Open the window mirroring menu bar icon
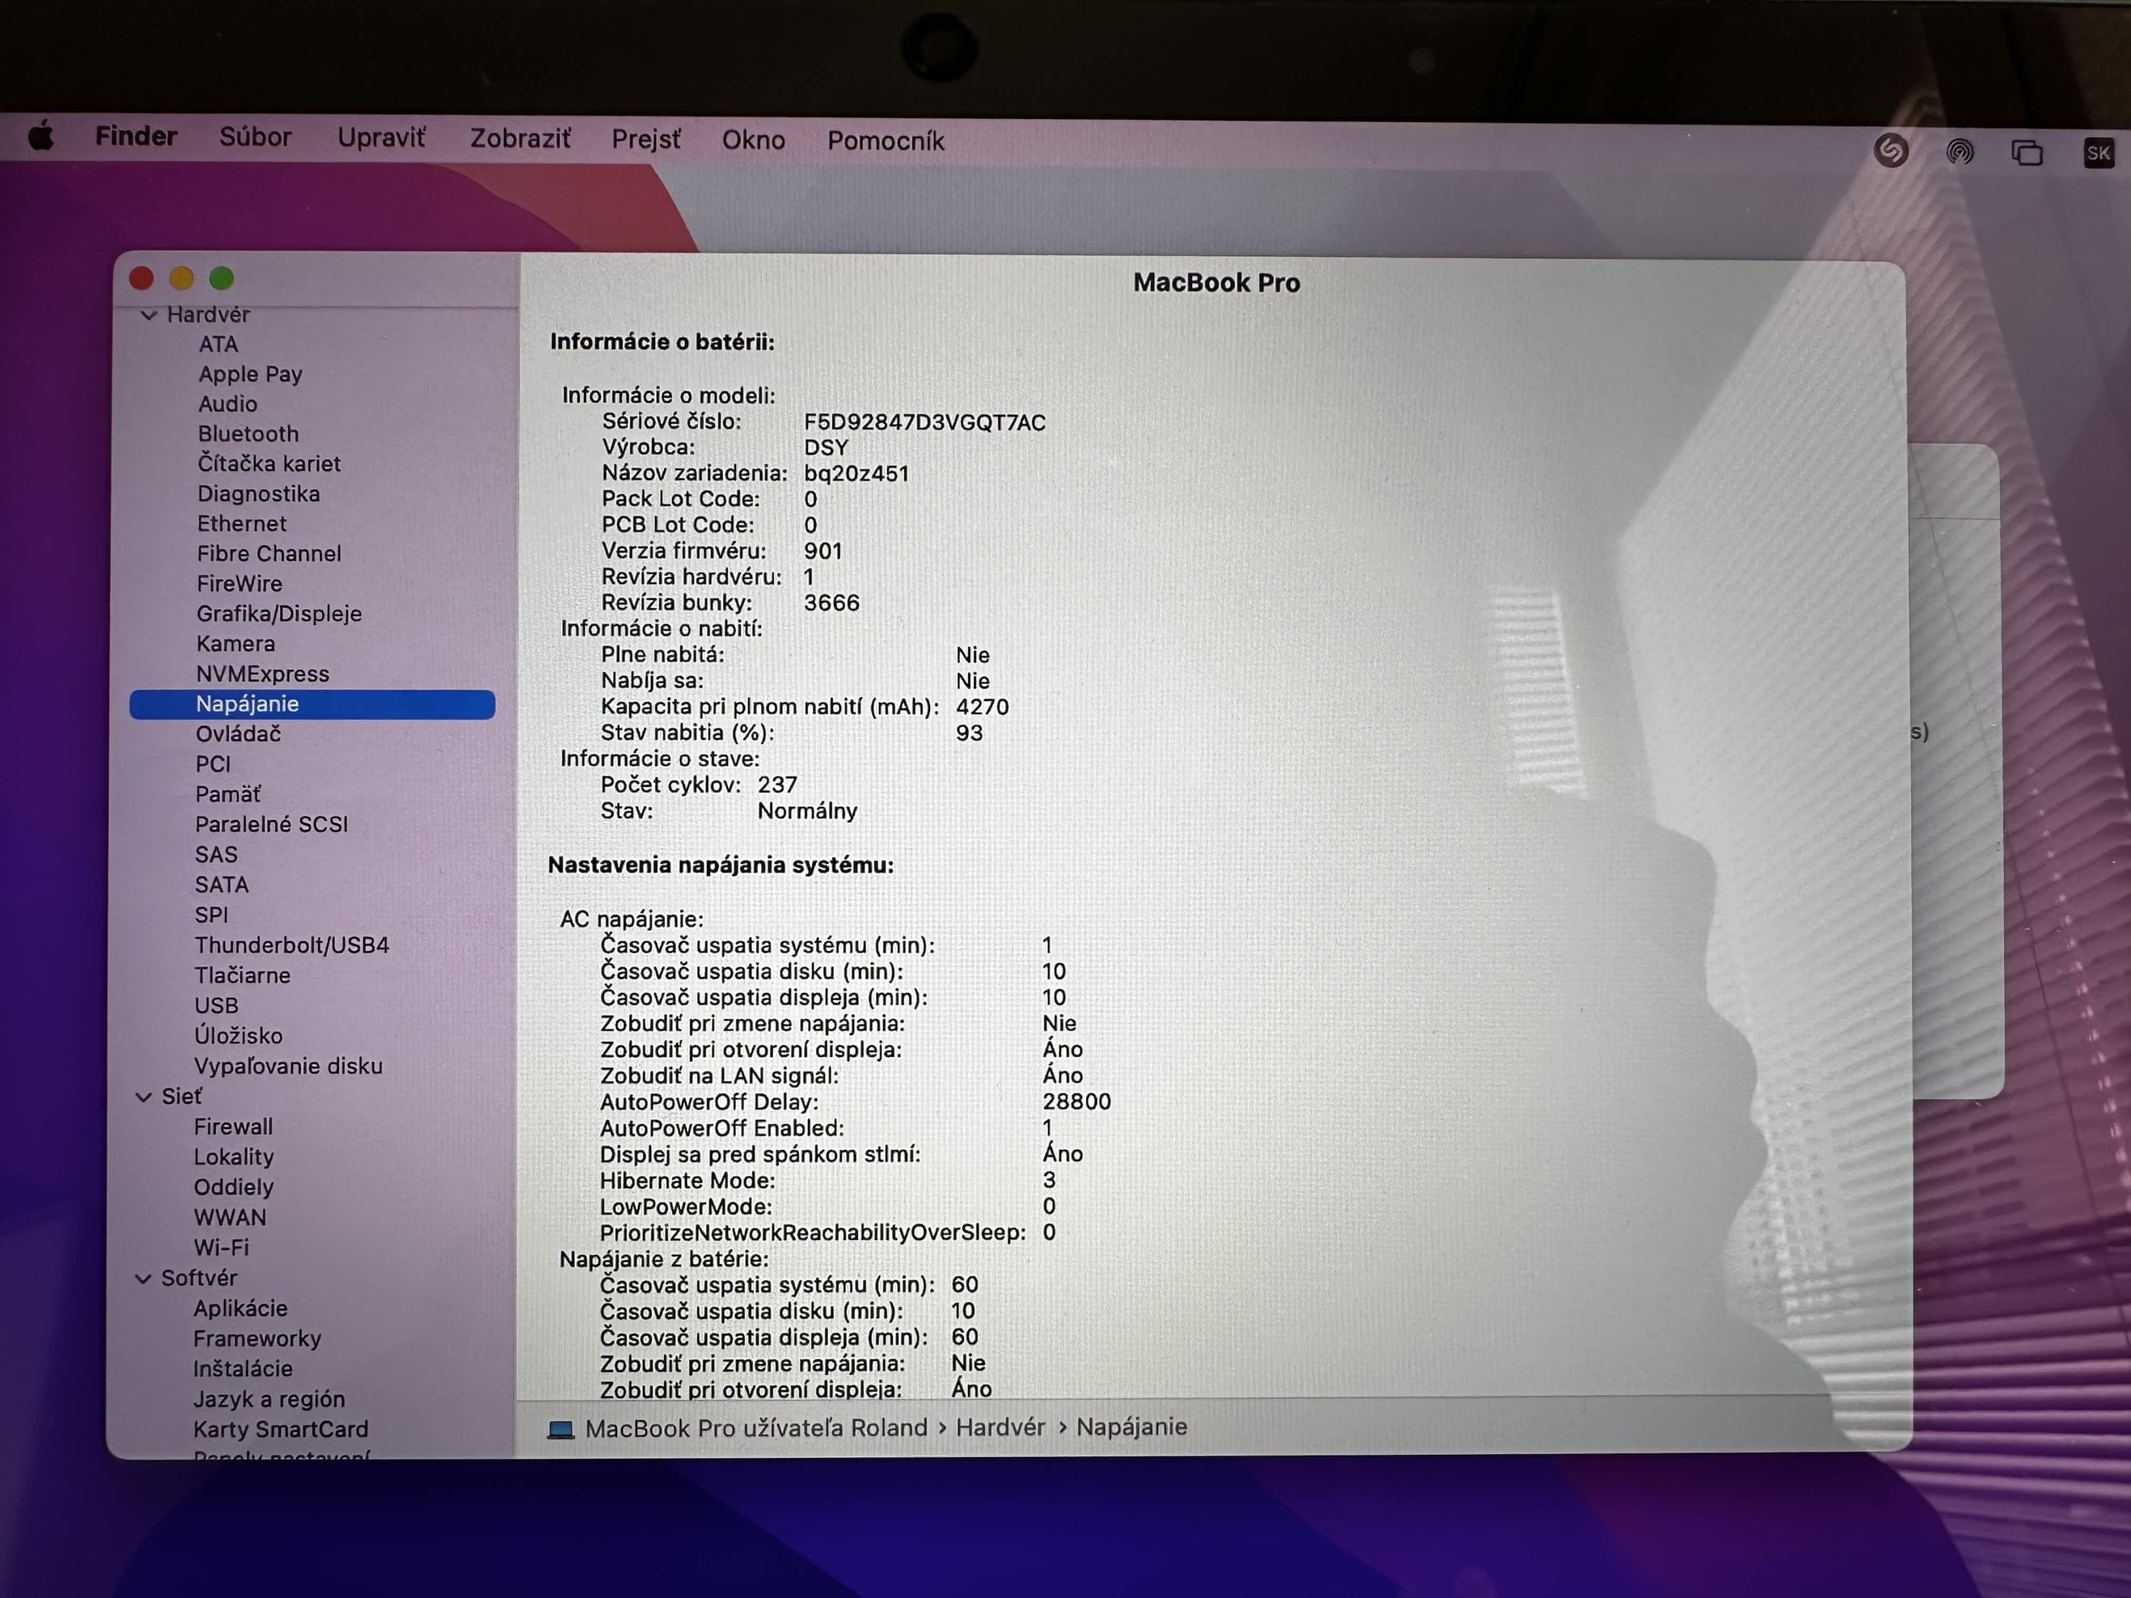 (x=2027, y=152)
